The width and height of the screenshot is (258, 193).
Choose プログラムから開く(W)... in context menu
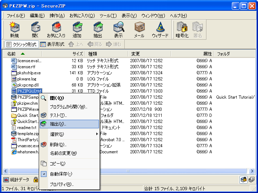70,107
